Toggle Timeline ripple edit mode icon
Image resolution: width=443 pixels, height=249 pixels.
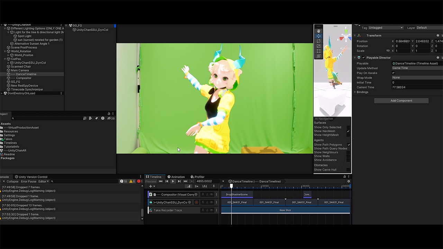click(x=197, y=186)
